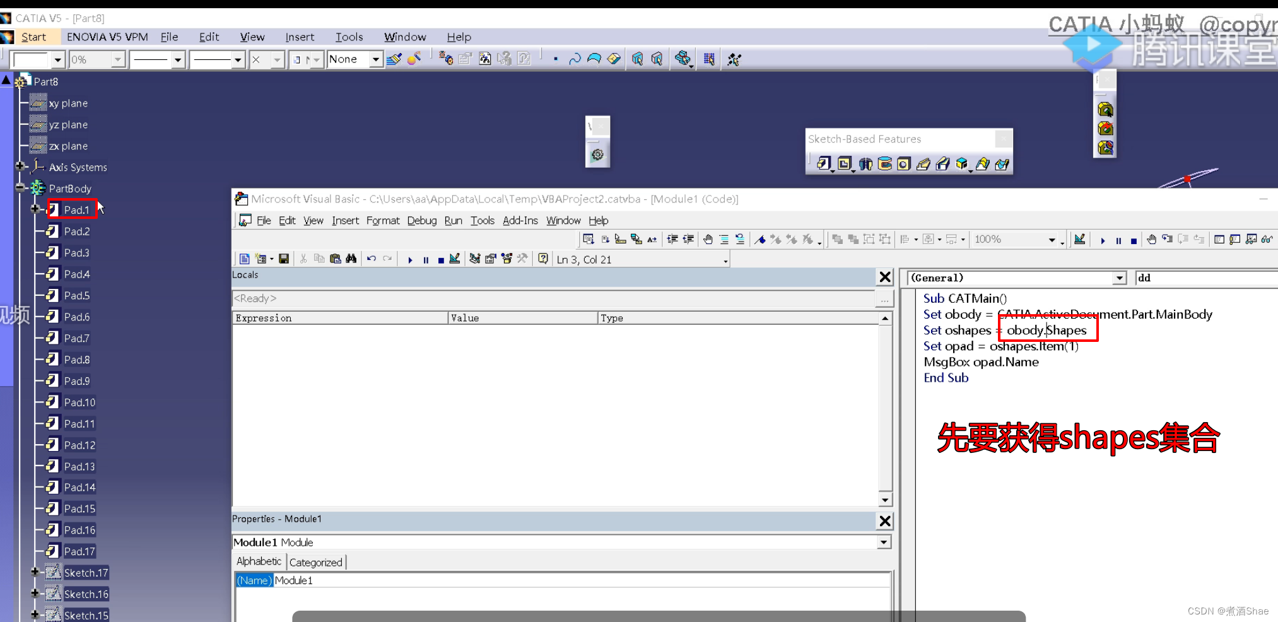Open the CATIA line type dropdown
1278x622 pixels.
[x=238, y=60]
